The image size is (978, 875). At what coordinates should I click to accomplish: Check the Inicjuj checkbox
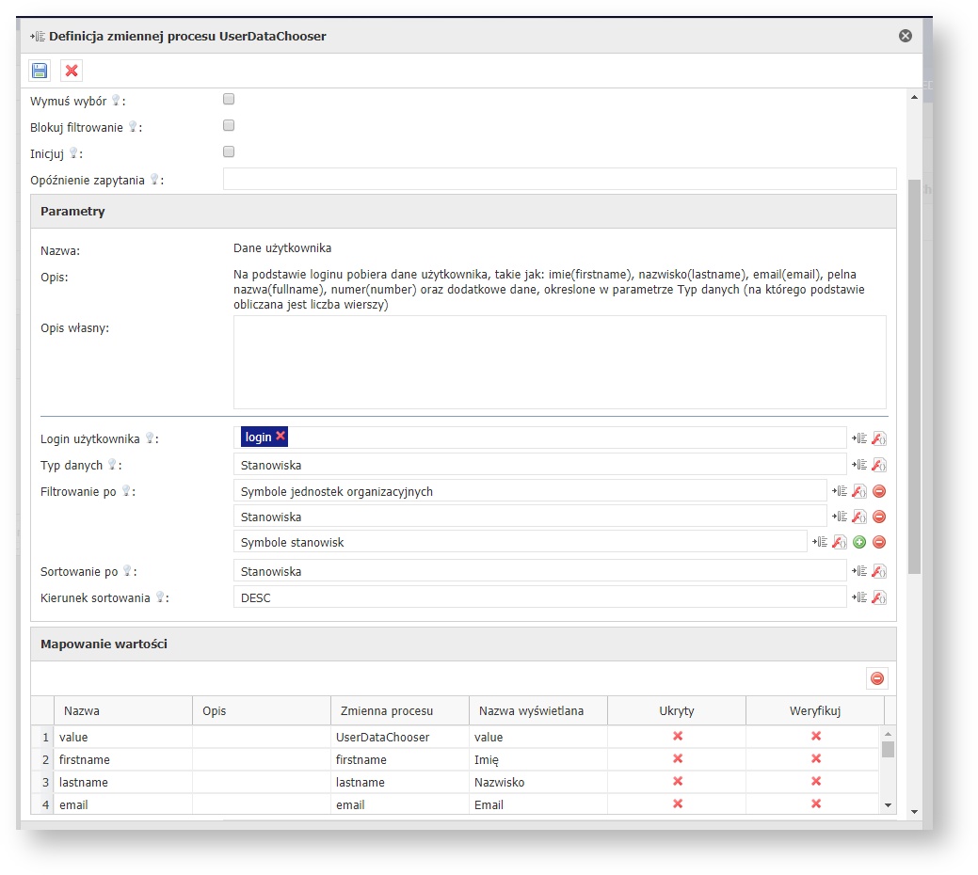click(229, 151)
